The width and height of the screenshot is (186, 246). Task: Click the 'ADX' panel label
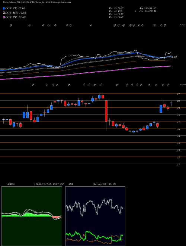[x=71, y=184]
